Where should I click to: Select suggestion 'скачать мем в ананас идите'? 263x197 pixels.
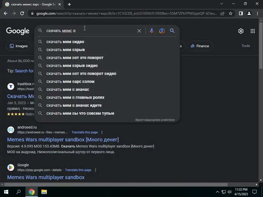[107, 105]
